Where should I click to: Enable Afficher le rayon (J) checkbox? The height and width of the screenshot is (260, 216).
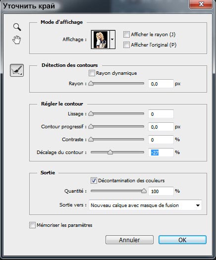pos(126,35)
